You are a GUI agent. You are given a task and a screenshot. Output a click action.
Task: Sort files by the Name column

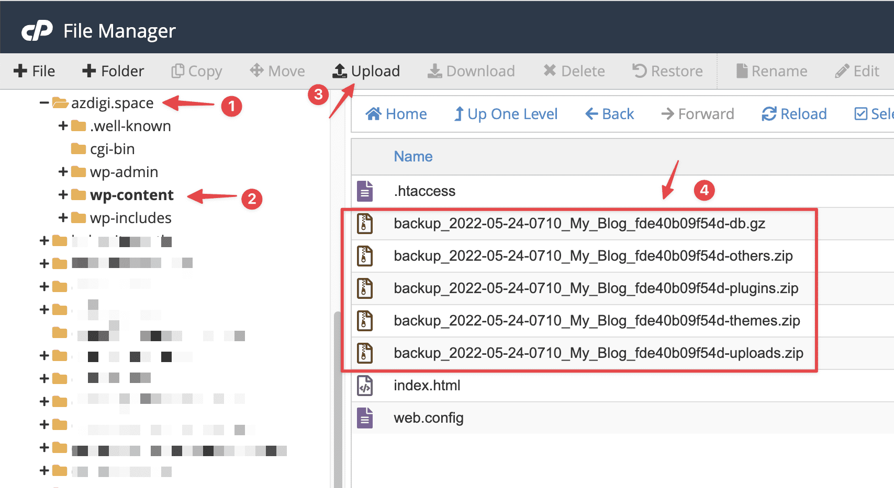tap(413, 156)
